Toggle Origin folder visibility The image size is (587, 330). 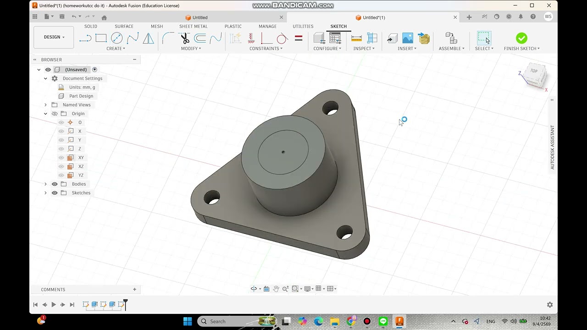click(x=55, y=114)
